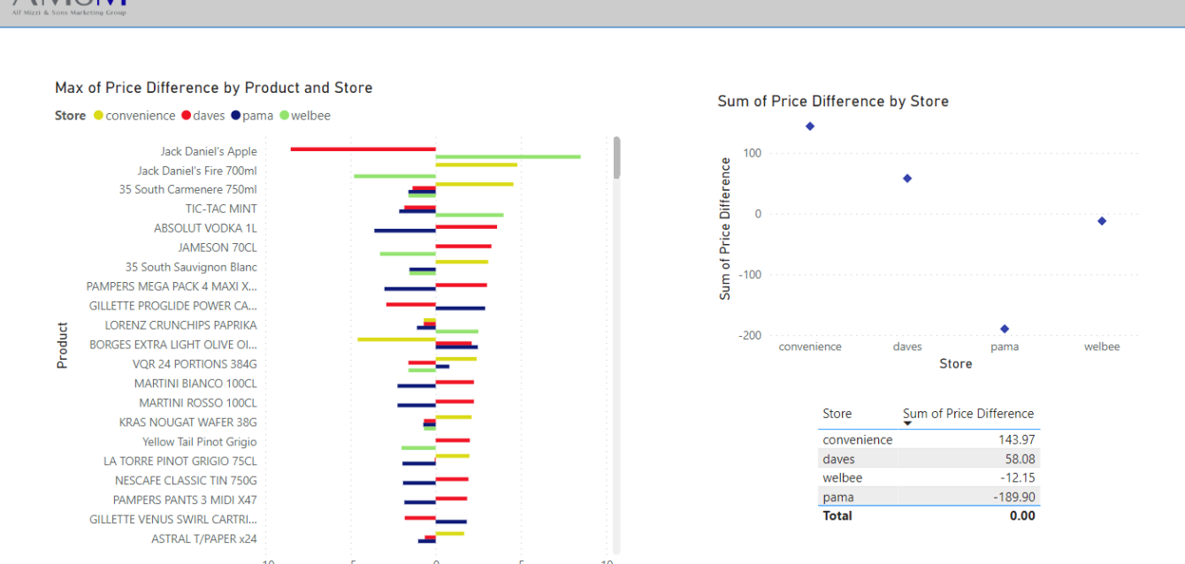Click the 58.08 value in the table
Viewport: 1185px width, 564px height.
1018,460
